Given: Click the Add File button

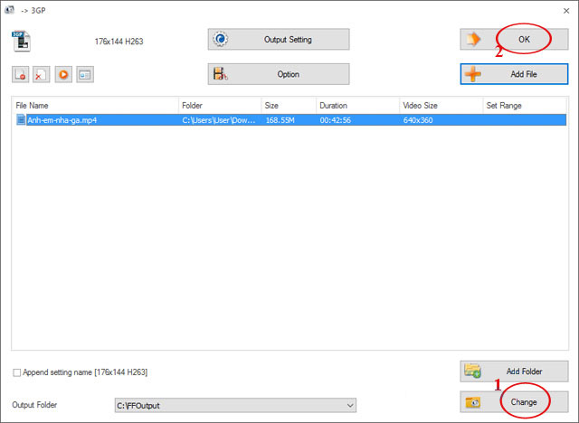Looking at the screenshot, I should click(x=514, y=74).
